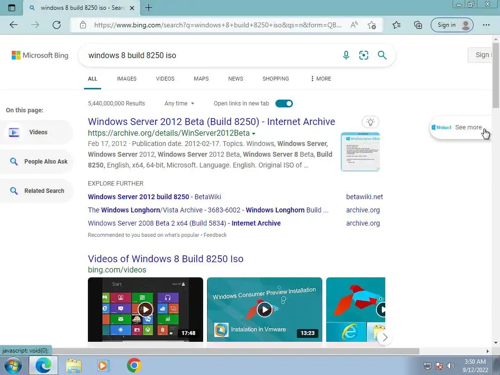The width and height of the screenshot is (500, 375).
Task: Open Windows Media Player from taskbar
Action: (103, 366)
